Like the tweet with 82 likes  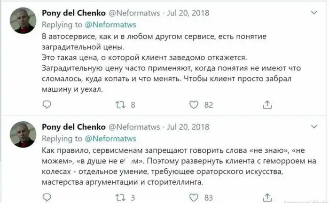tap(192, 105)
